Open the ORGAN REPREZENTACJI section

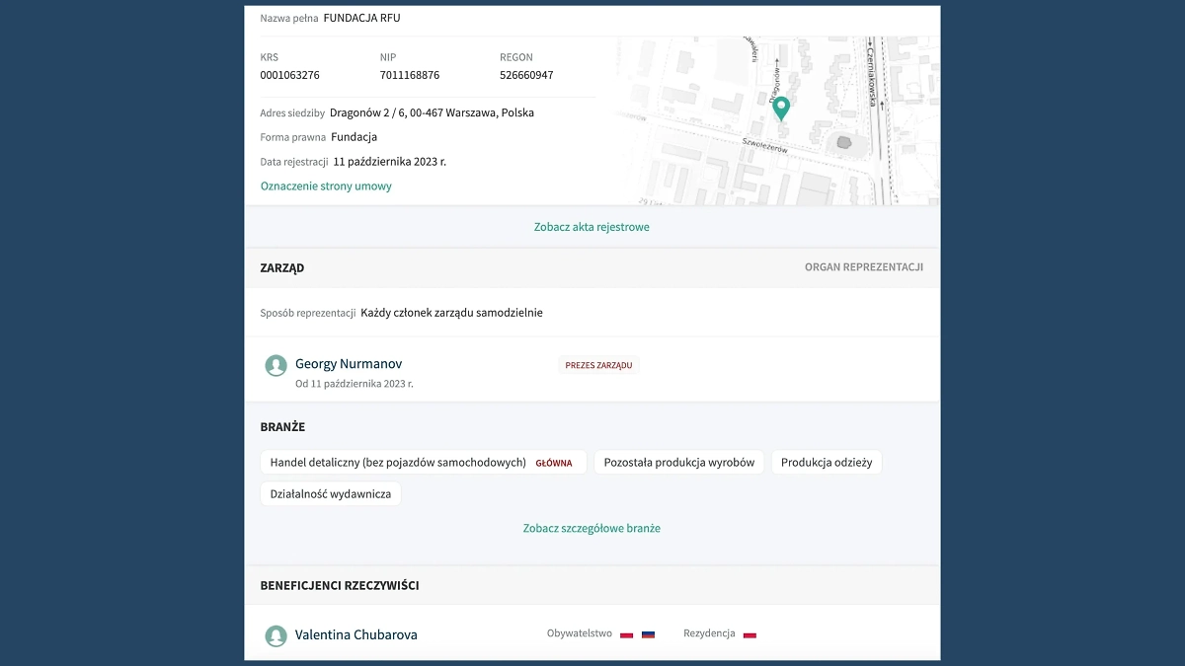click(863, 266)
